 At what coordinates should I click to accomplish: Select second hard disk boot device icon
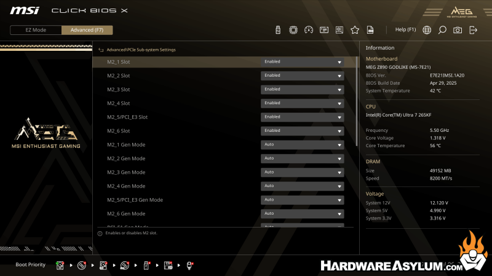103,266
